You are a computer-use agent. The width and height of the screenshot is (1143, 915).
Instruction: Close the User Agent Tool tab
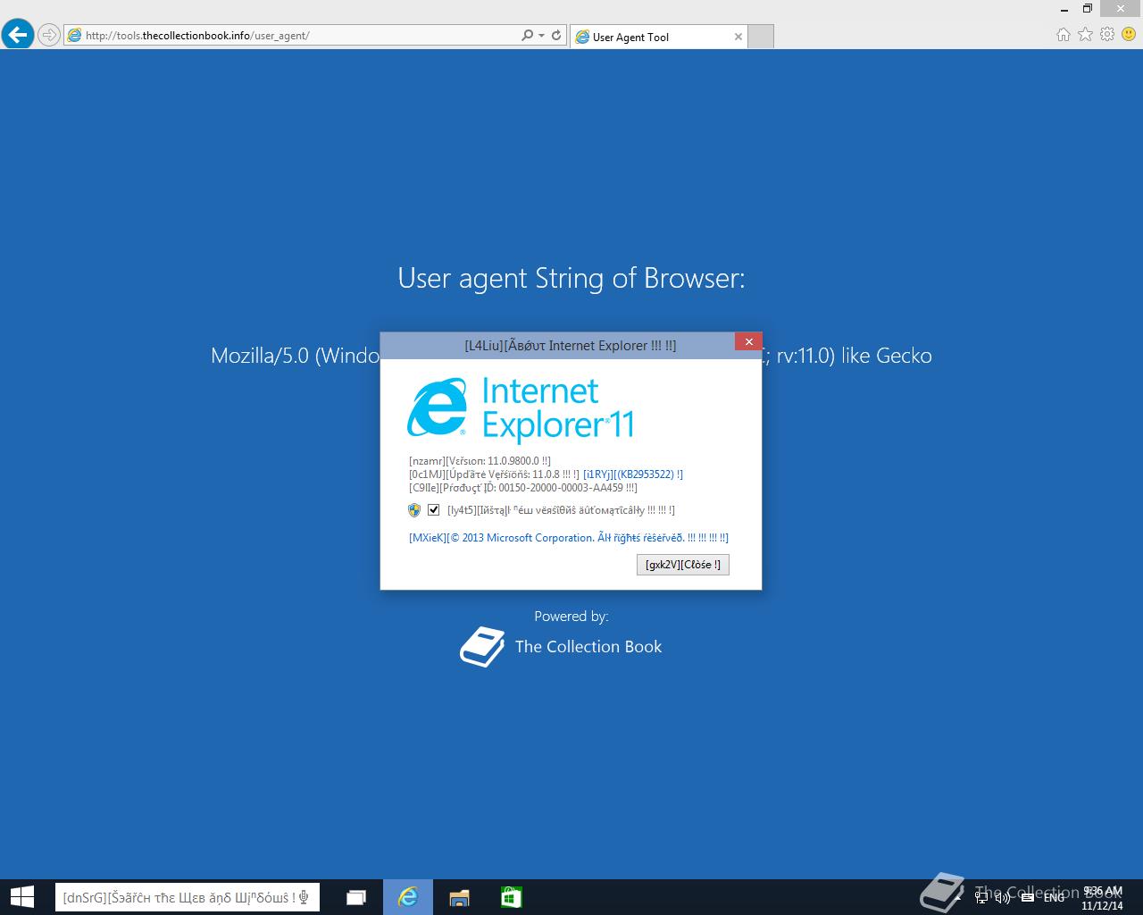tap(738, 37)
